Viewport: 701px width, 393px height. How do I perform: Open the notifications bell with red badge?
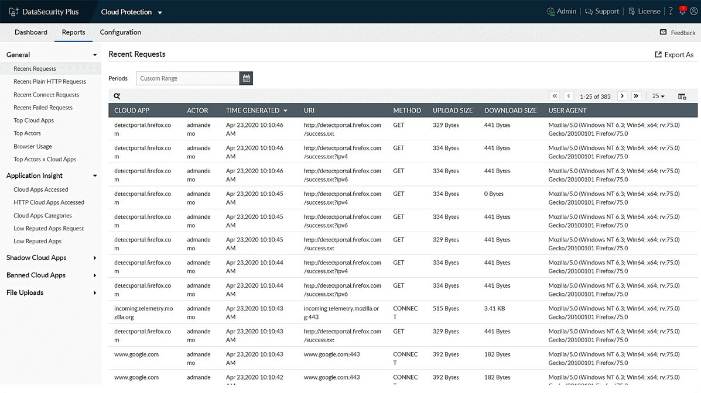click(x=683, y=11)
